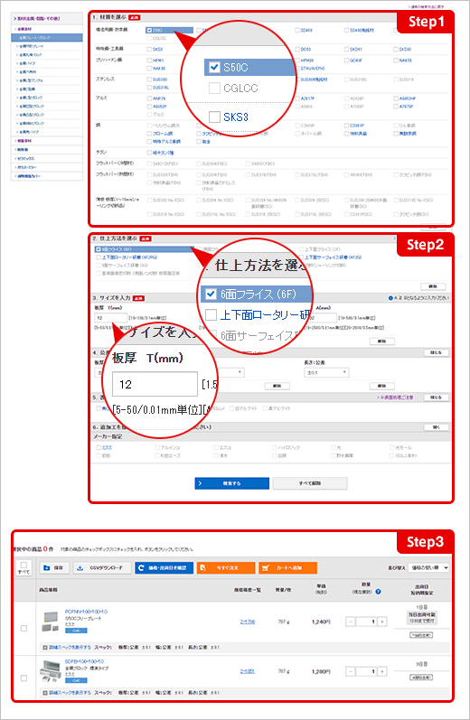Open the SCFB-100-100-10 product thumbnail
Viewport: 470px width, 720px height.
[50, 671]
